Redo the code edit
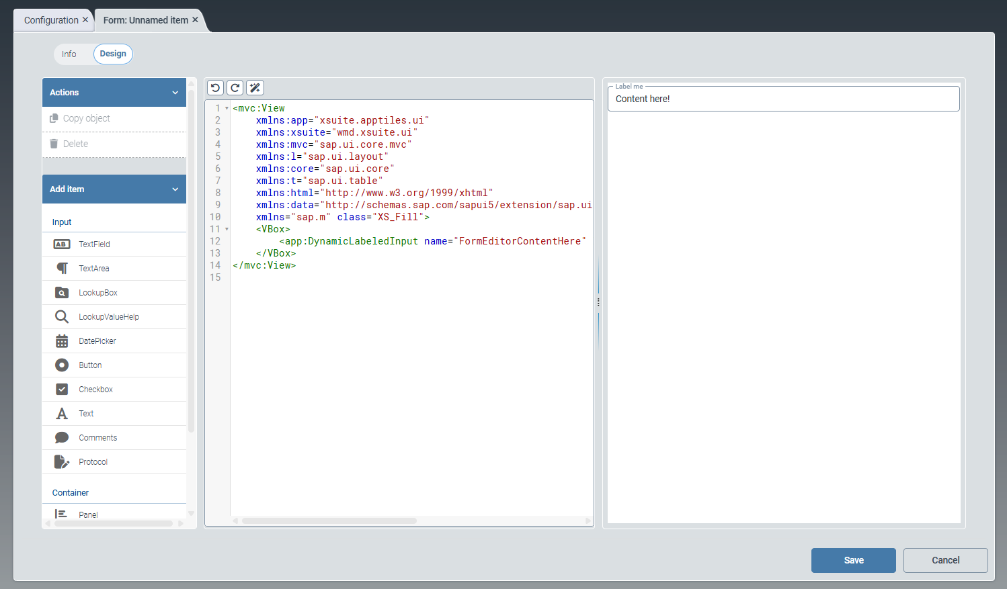Image resolution: width=1007 pixels, height=589 pixels. (235, 87)
